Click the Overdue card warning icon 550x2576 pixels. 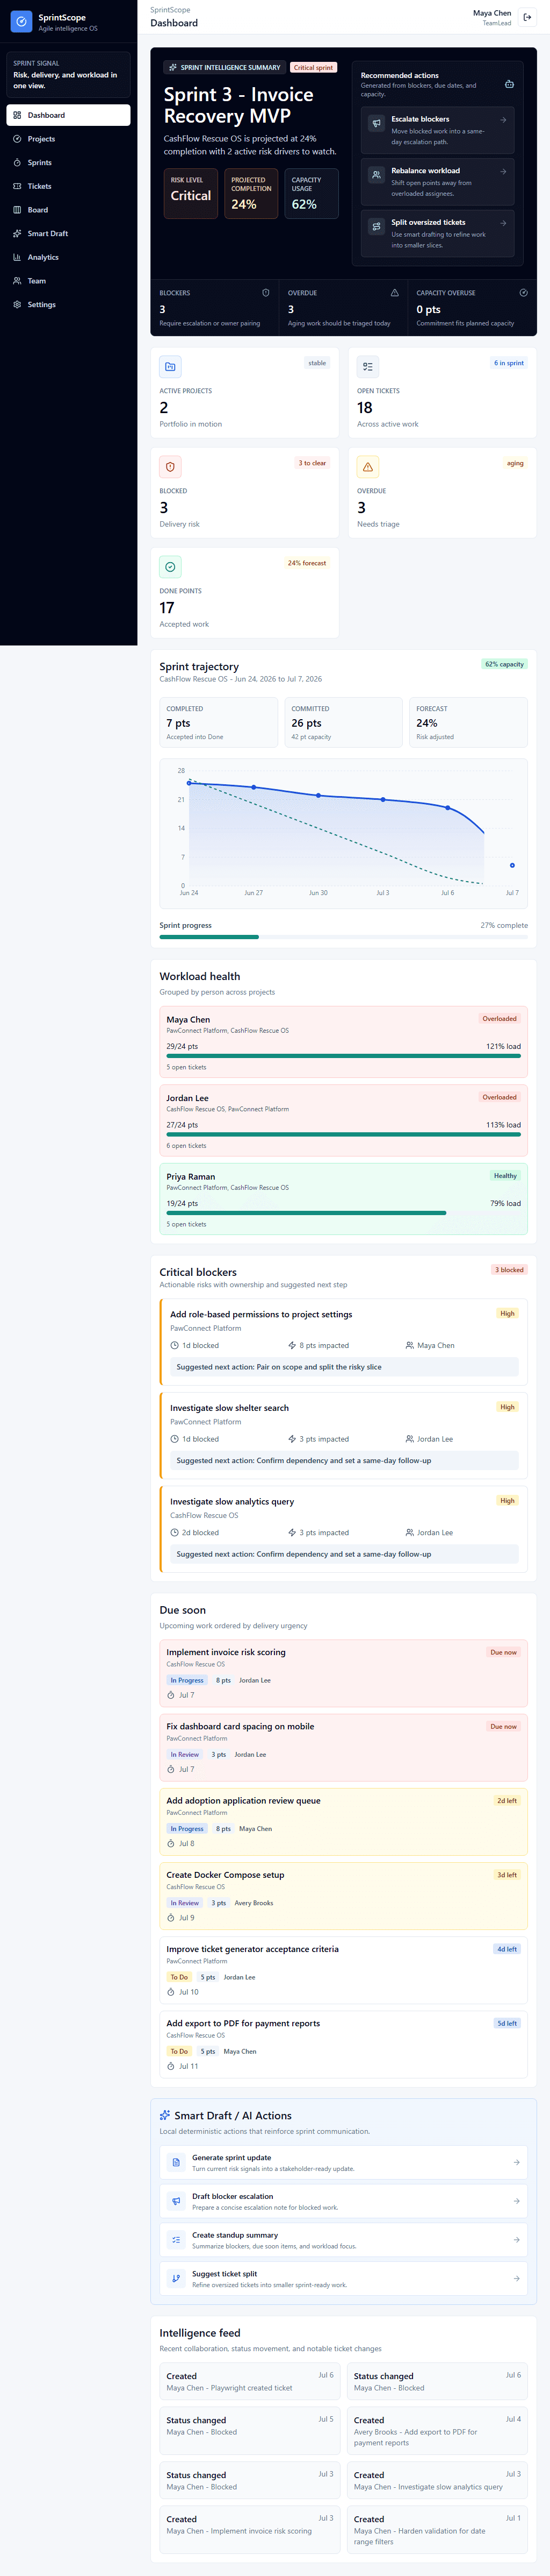367,467
